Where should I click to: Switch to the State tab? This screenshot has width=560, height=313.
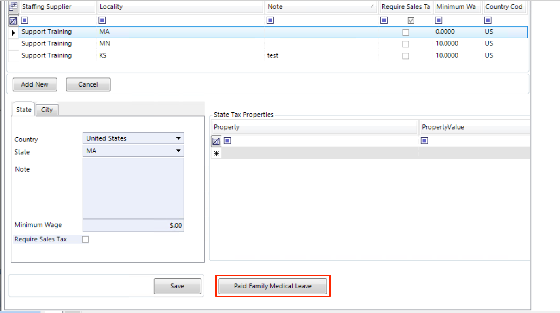(24, 109)
